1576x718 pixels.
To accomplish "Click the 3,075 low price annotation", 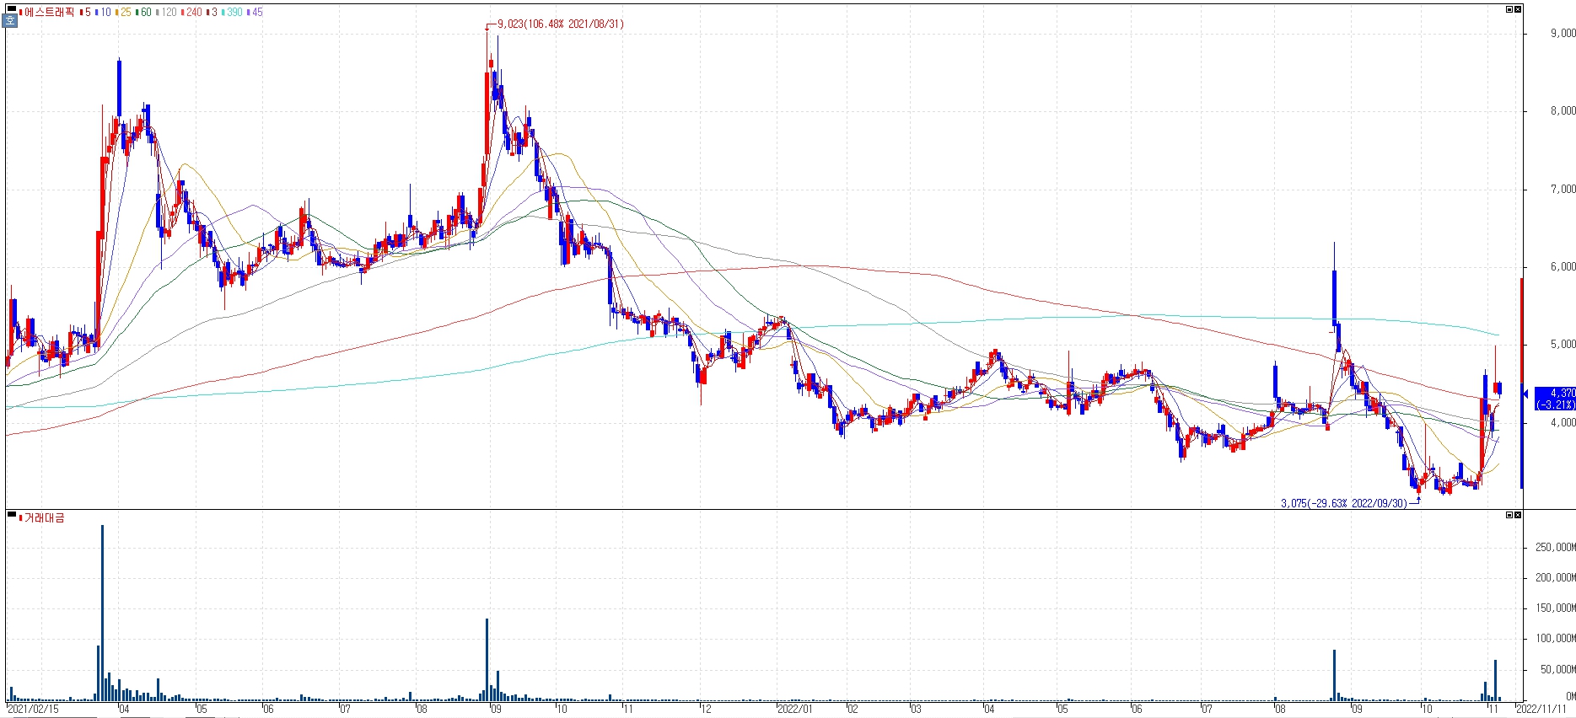I will click(1344, 503).
